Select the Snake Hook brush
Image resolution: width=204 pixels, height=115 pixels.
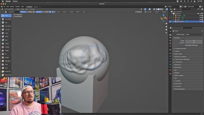click(6, 75)
